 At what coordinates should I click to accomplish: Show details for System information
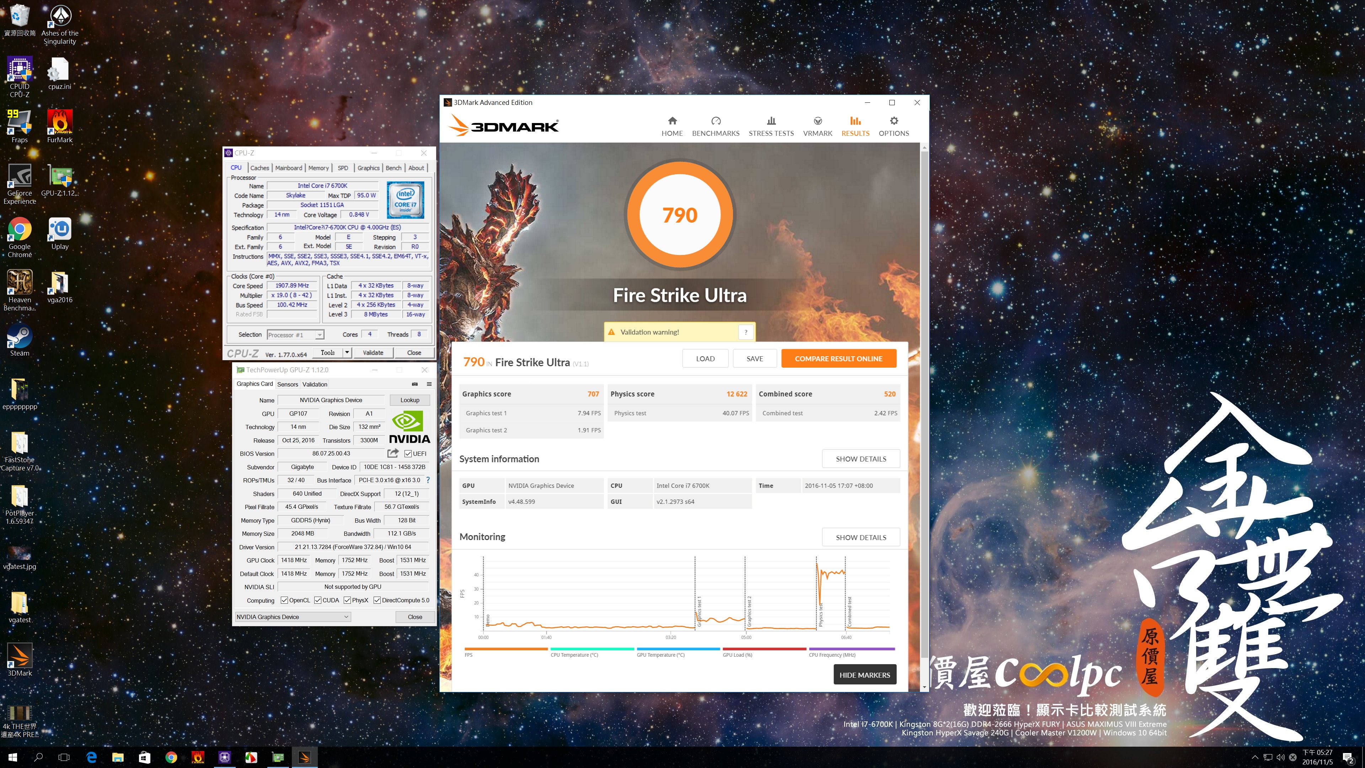pyautogui.click(x=861, y=459)
